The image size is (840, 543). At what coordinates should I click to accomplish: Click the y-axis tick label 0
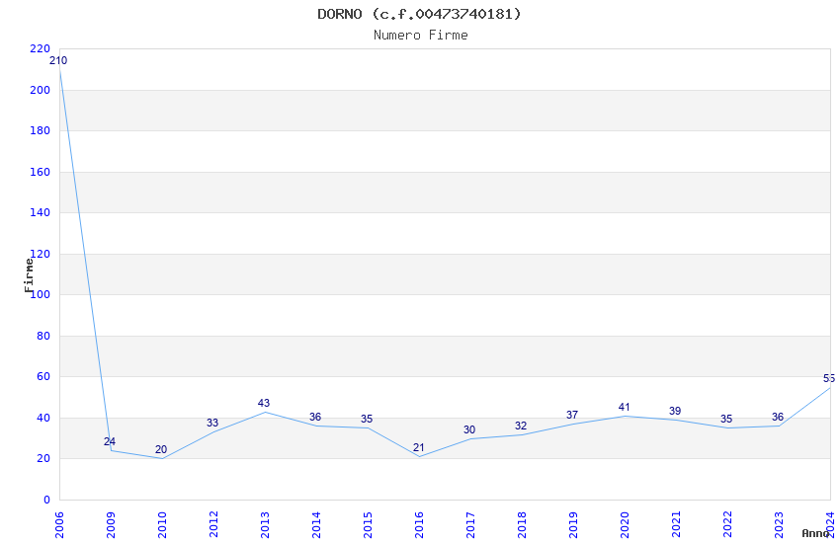click(x=46, y=500)
